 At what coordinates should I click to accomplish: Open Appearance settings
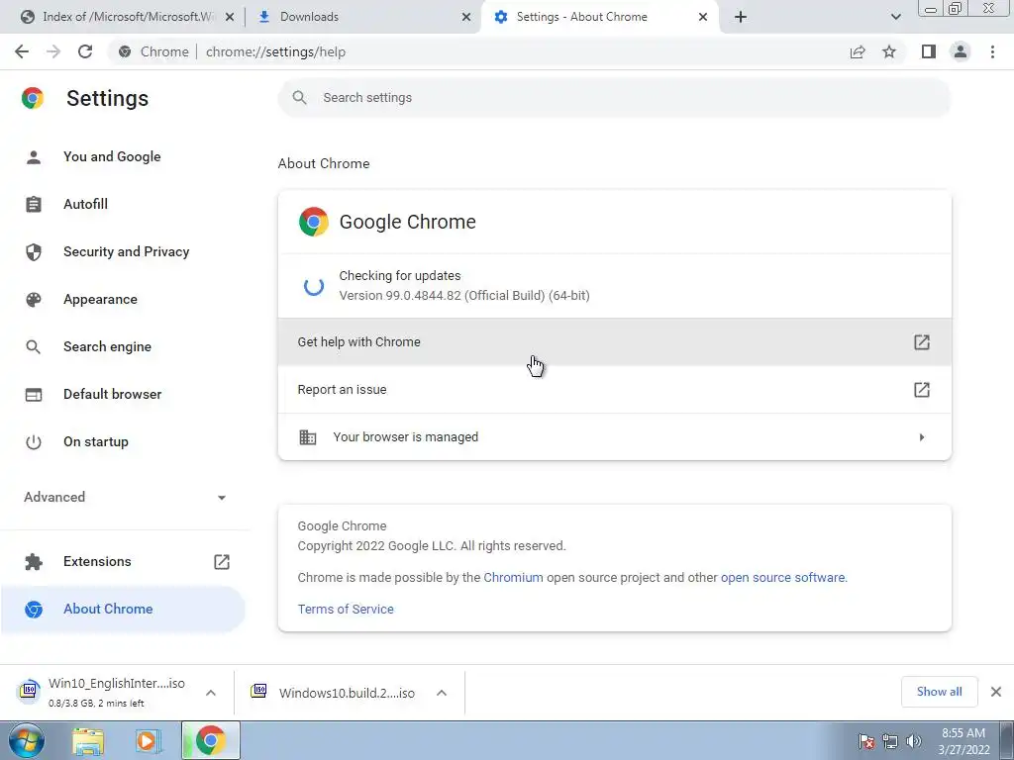(100, 299)
